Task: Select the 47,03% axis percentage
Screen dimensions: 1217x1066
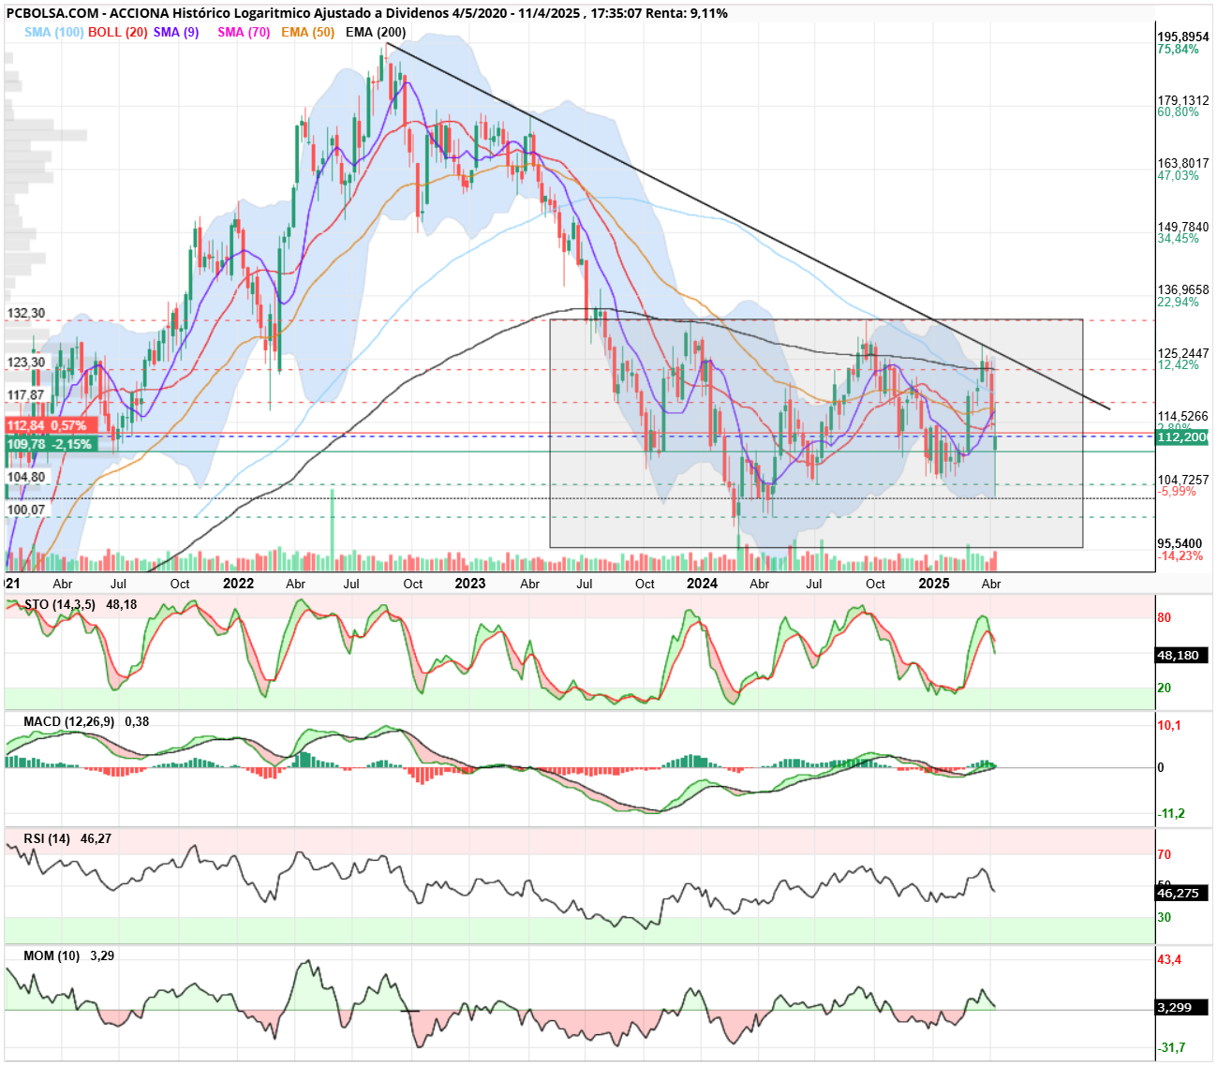Action: [x=1178, y=175]
